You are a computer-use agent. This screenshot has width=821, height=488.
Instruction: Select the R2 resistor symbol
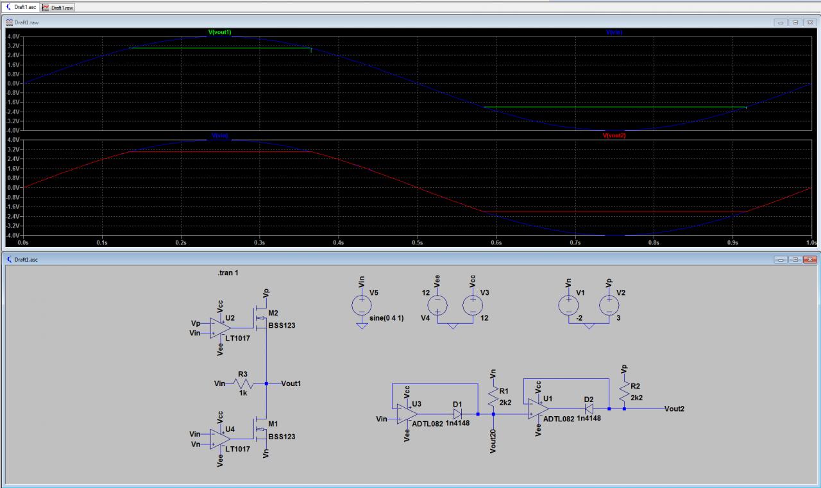624,390
